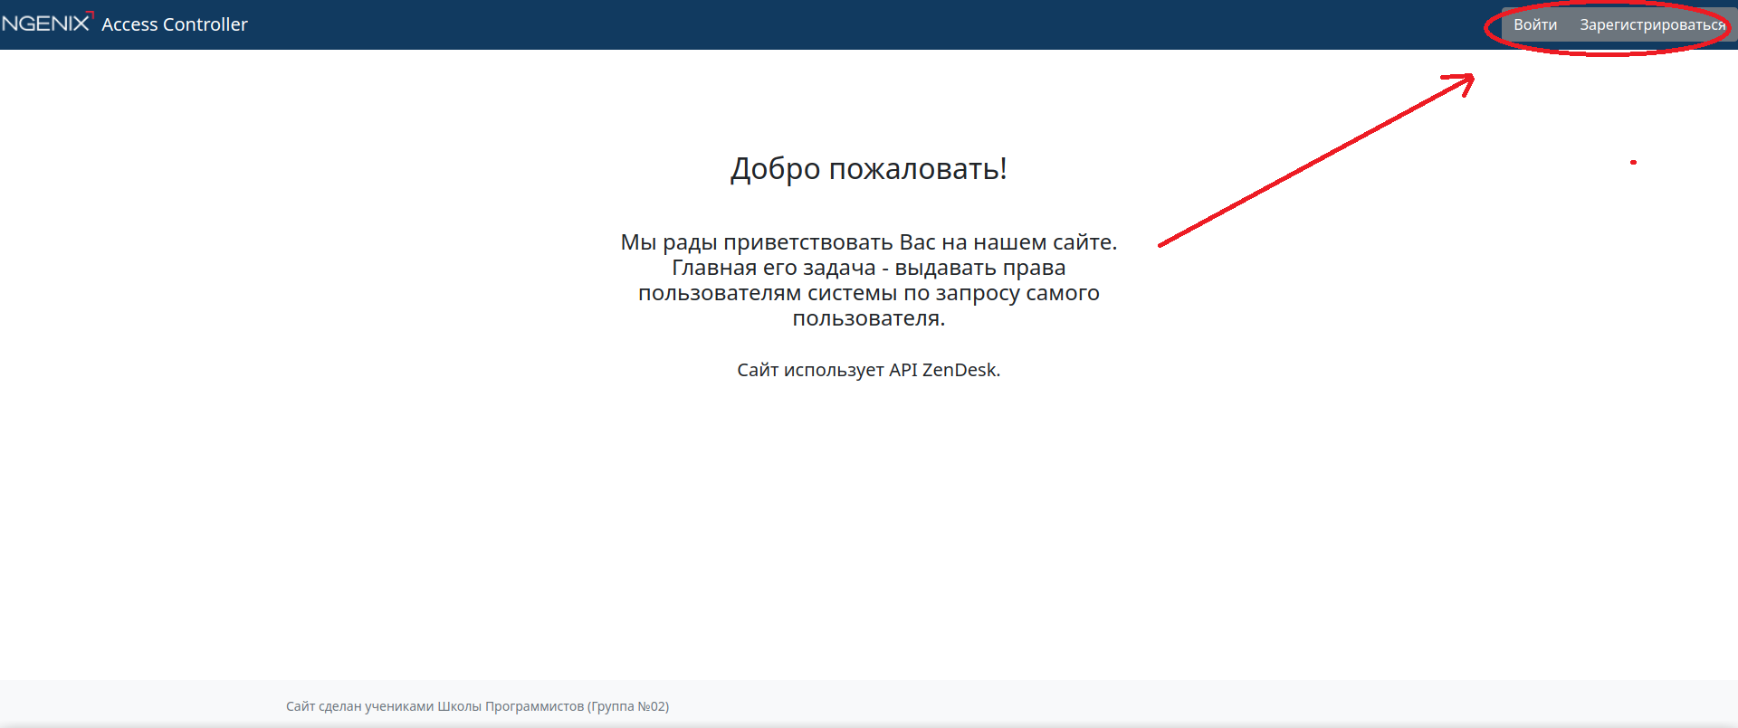Click the tail end of the red arrow
Viewport: 1738px width, 728px height.
pos(1162,244)
